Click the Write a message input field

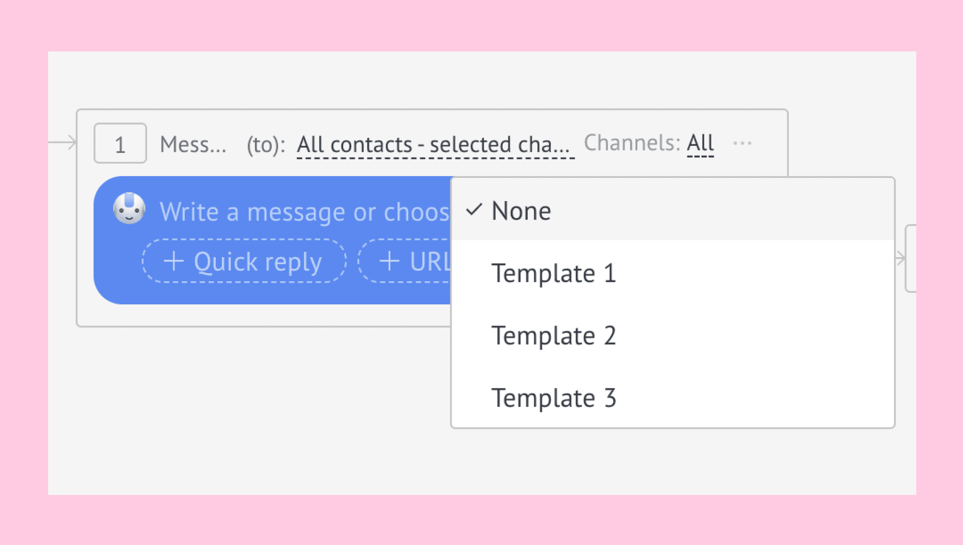304,211
